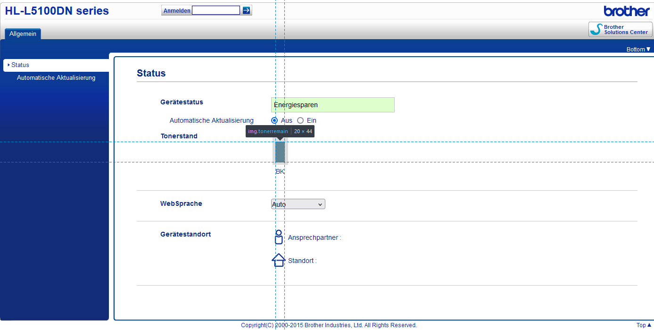This screenshot has height=330, width=654.
Task: Select Status in the sidebar
Action: tap(56, 65)
